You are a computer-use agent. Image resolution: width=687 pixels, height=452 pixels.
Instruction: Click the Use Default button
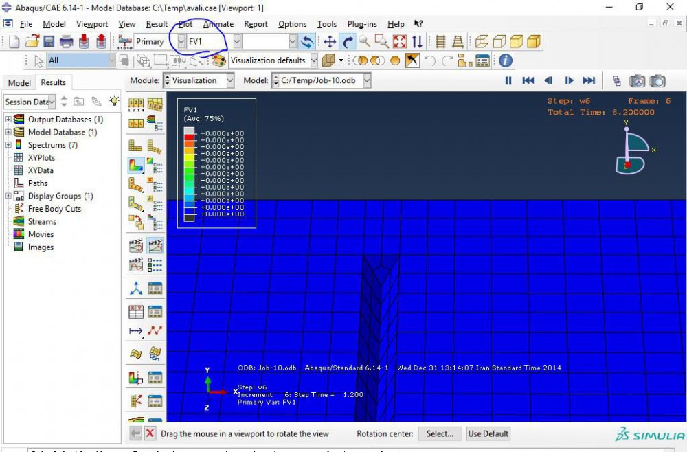488,433
